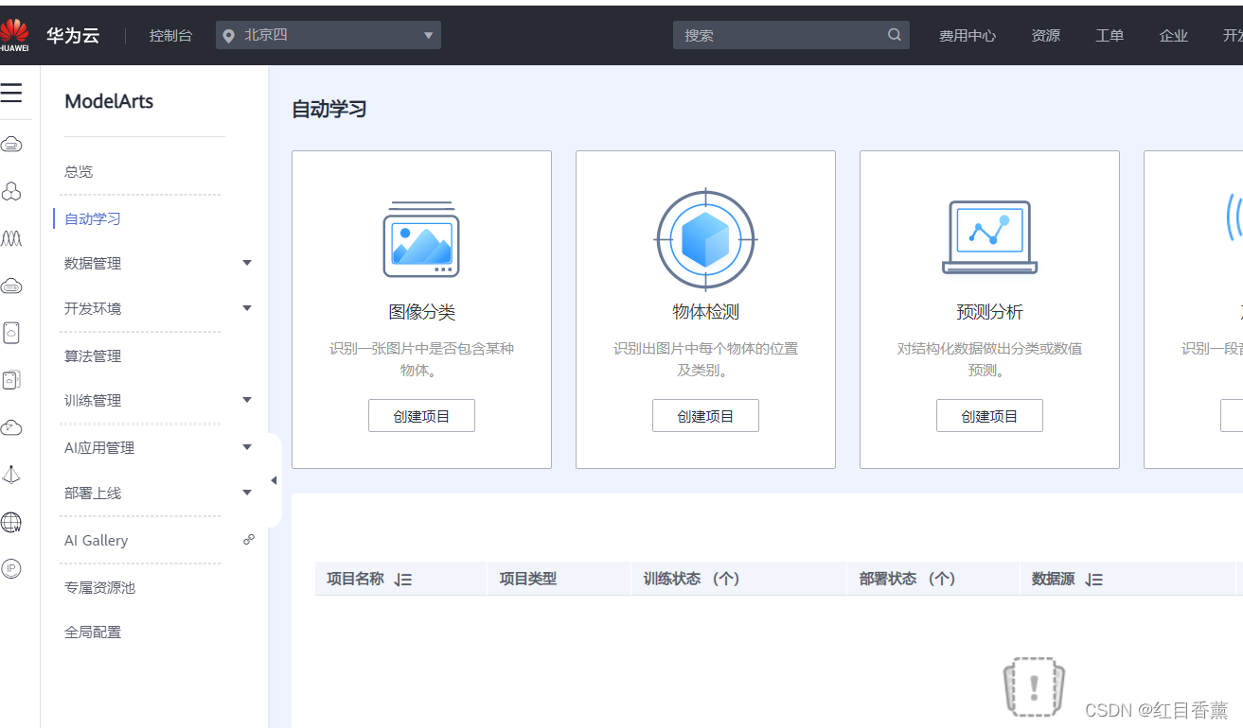Expand the 开发环境 submenu arrow
This screenshot has height=728, width=1243.
[x=247, y=308]
